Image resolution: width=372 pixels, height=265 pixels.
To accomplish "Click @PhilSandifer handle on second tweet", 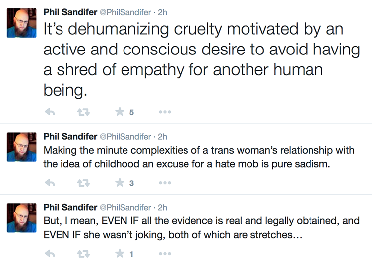I will (x=125, y=137).
